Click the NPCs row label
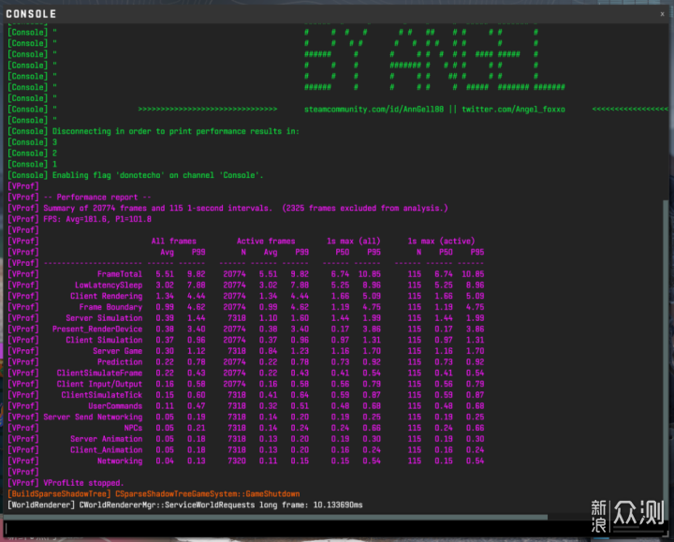This screenshot has height=542, width=674. tap(133, 428)
